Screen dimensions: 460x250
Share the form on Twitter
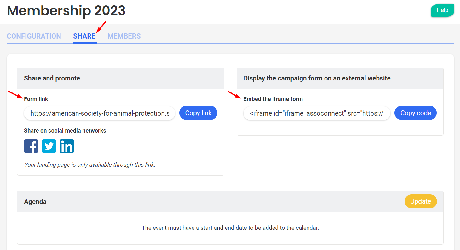[x=49, y=146]
